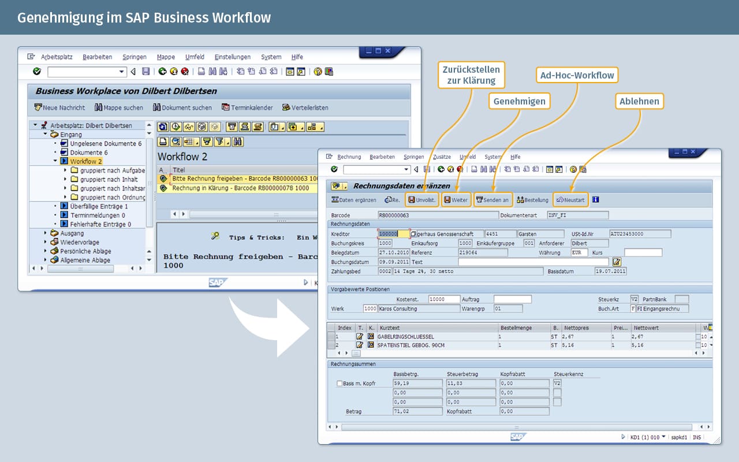The image size is (739, 462).
Task: Click the blue info icon next to Neustart
Action: pyautogui.click(x=595, y=200)
